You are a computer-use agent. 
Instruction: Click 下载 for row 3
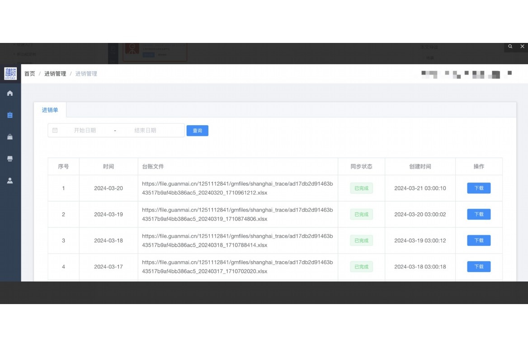pos(478,240)
